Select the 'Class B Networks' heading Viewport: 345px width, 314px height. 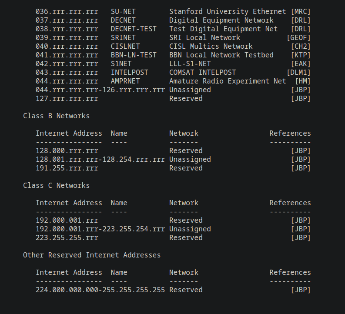[56, 116]
